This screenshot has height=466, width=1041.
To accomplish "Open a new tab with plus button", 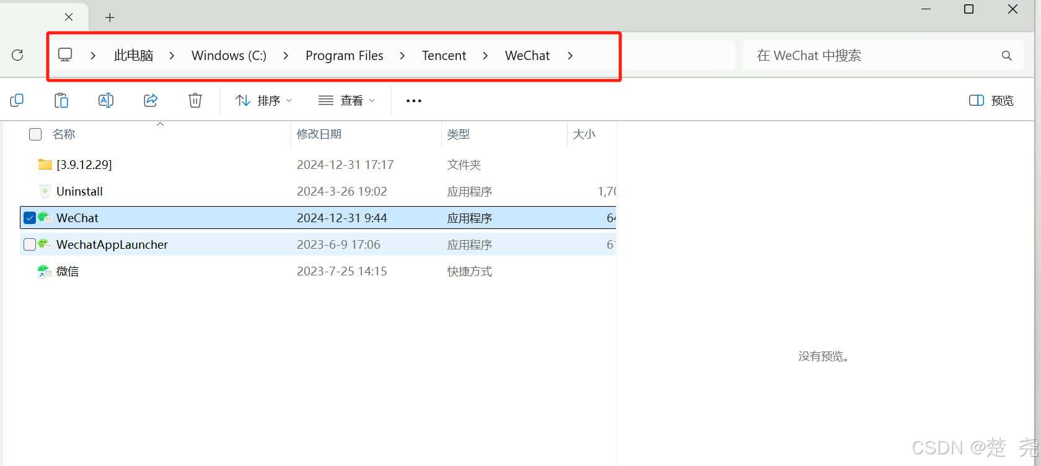I will click(x=110, y=18).
